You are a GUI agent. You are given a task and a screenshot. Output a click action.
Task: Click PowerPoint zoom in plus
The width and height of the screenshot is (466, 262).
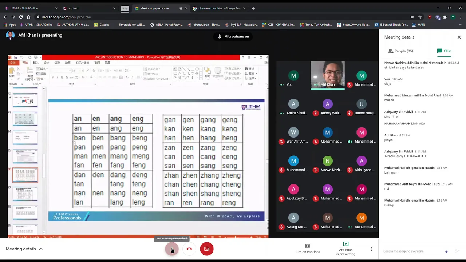click(251, 237)
